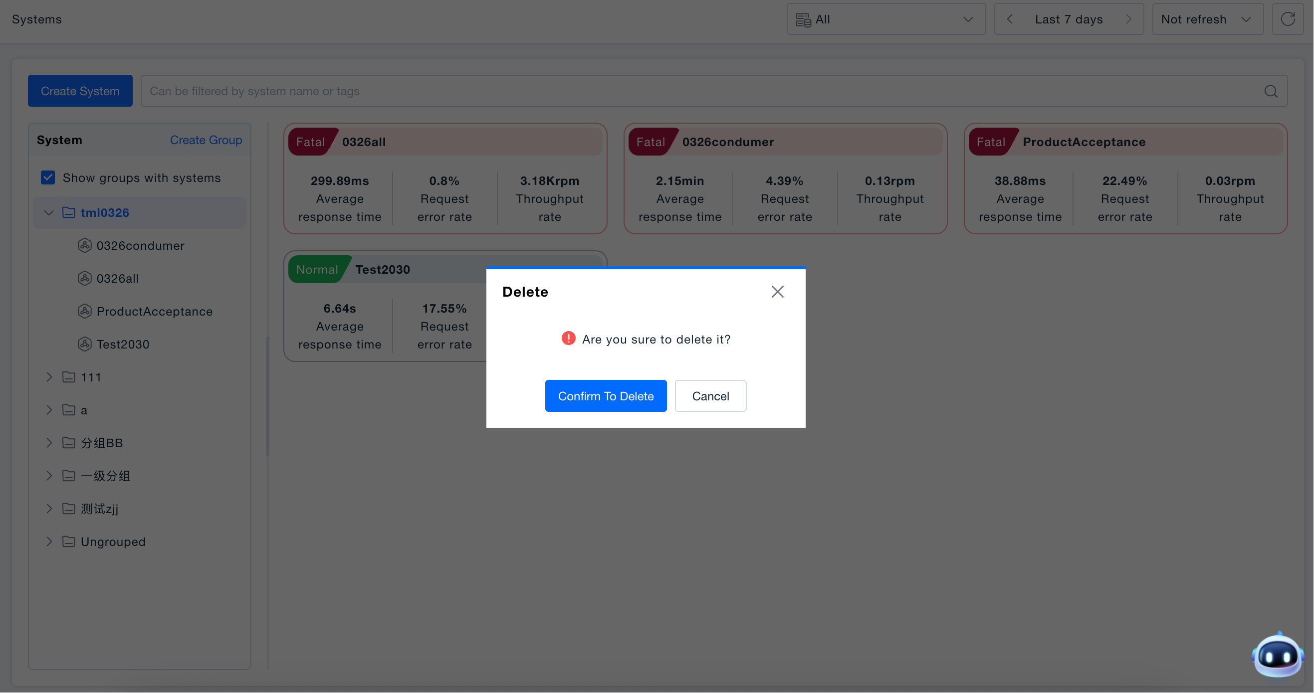Go to next time range arrow
The height and width of the screenshot is (693, 1314).
pyautogui.click(x=1129, y=19)
